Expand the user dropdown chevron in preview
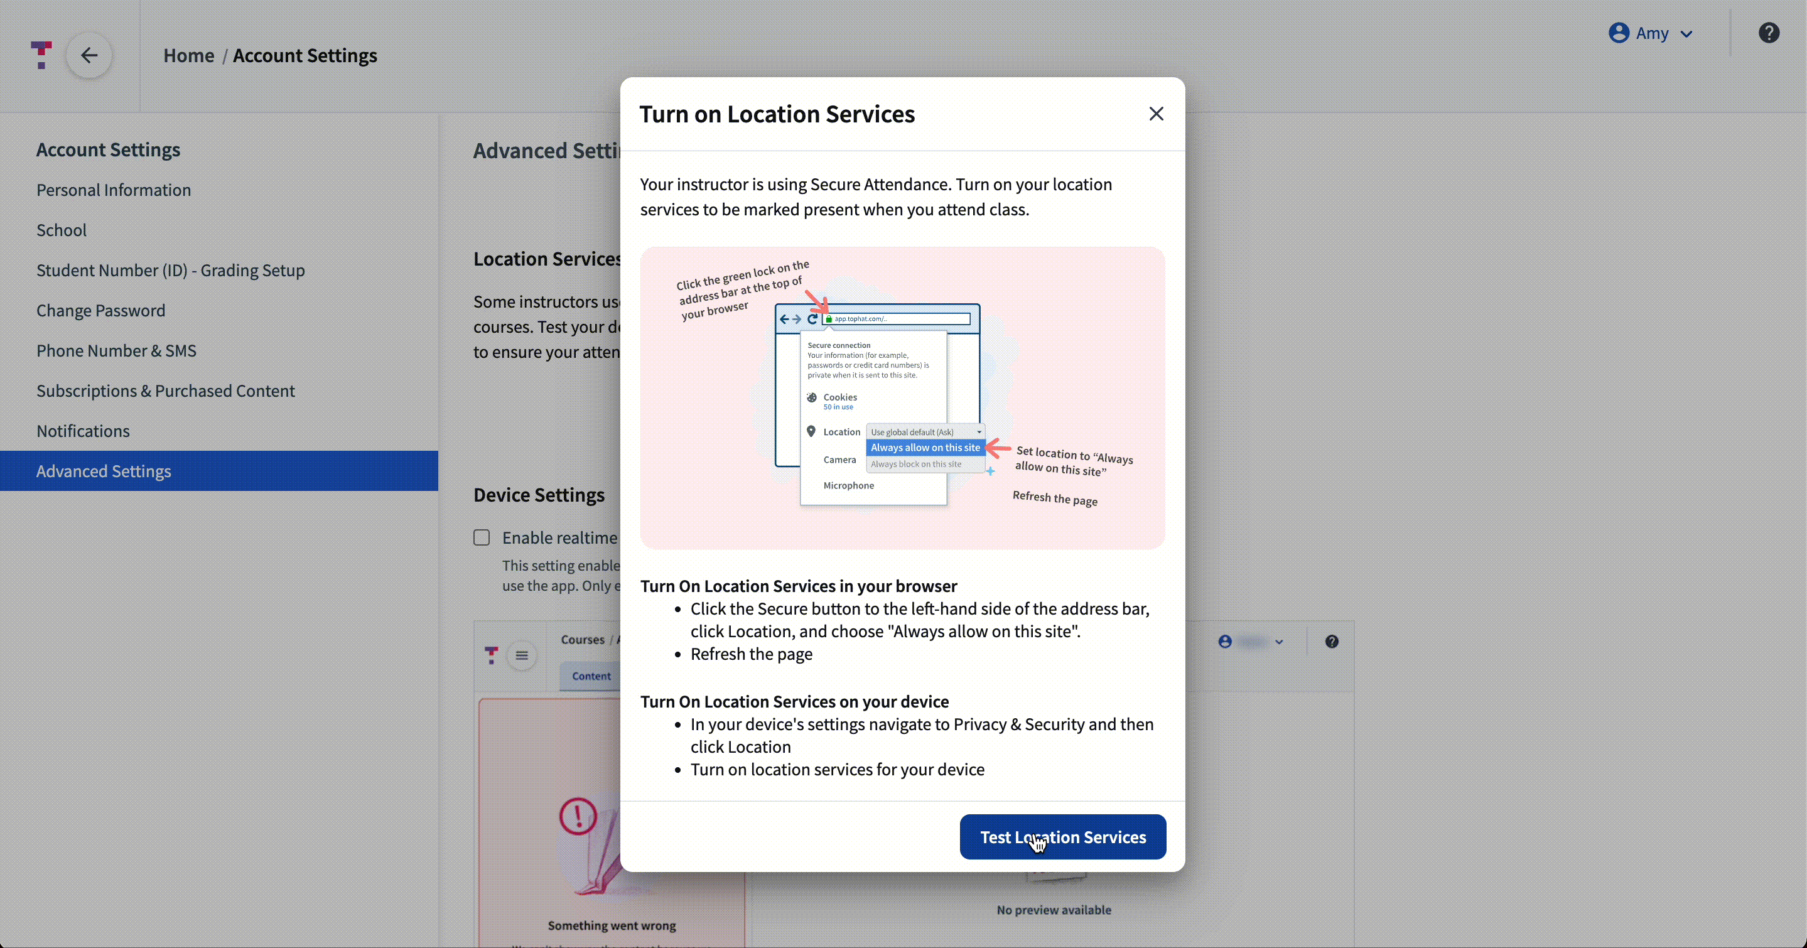 coord(1279,642)
